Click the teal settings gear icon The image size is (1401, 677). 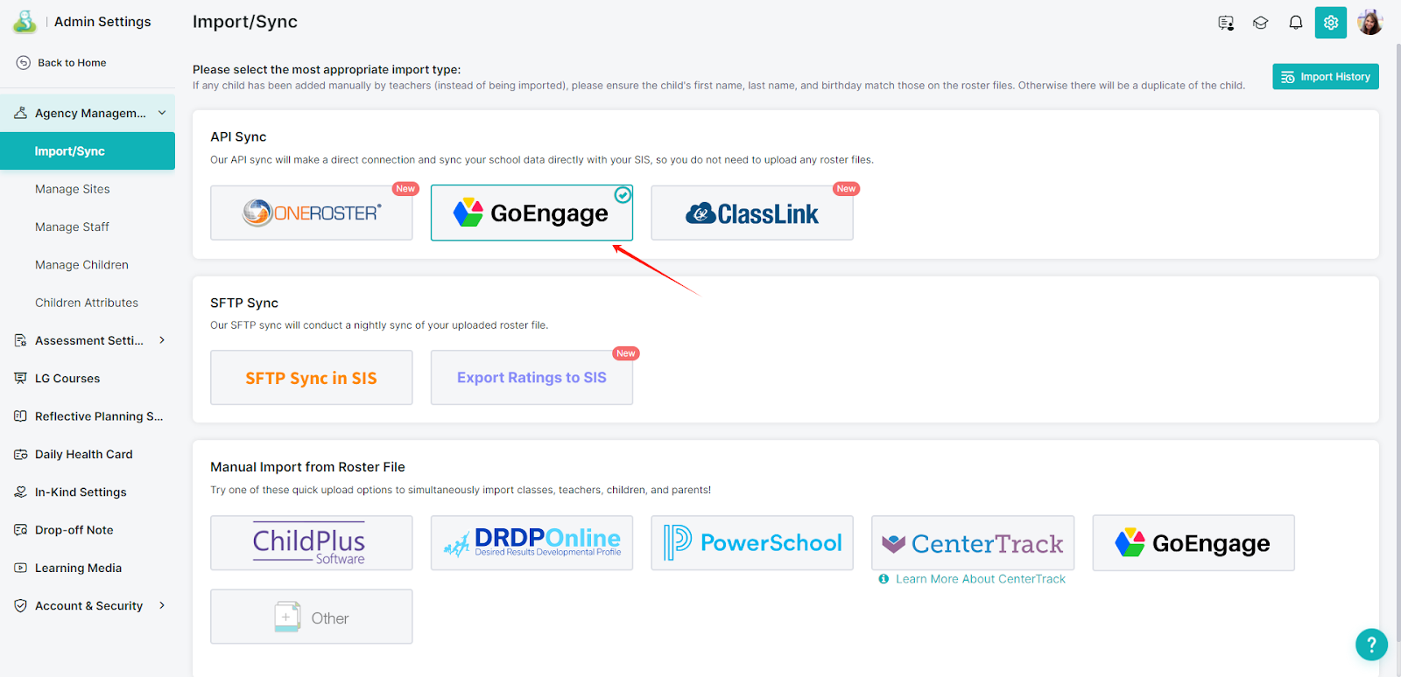1331,23
